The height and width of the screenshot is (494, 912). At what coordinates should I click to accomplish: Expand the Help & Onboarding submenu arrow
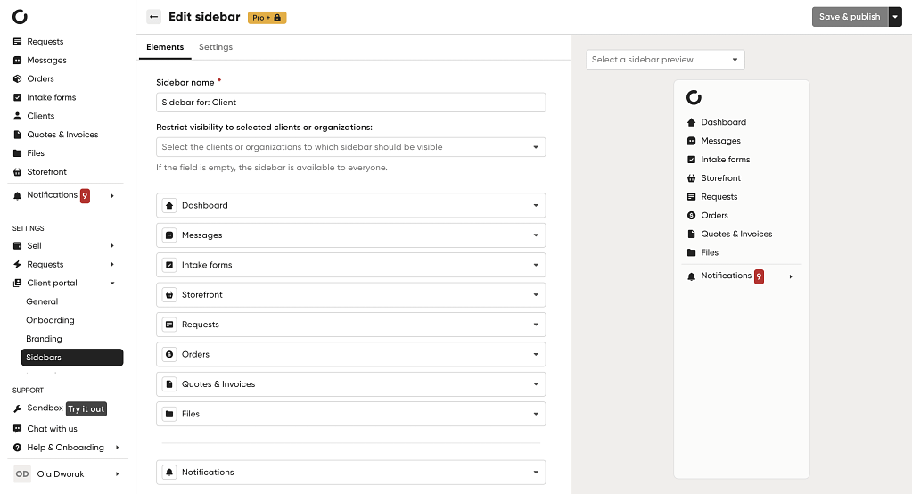pos(117,448)
